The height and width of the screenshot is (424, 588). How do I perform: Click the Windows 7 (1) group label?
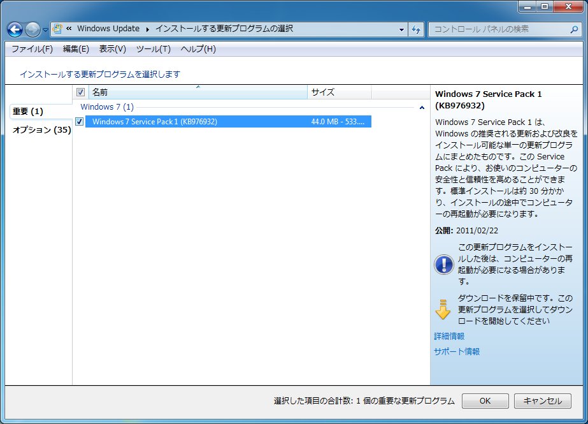pos(107,107)
